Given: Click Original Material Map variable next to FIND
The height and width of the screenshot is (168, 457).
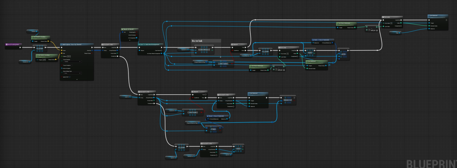Looking at the screenshot, I should pos(193,123).
